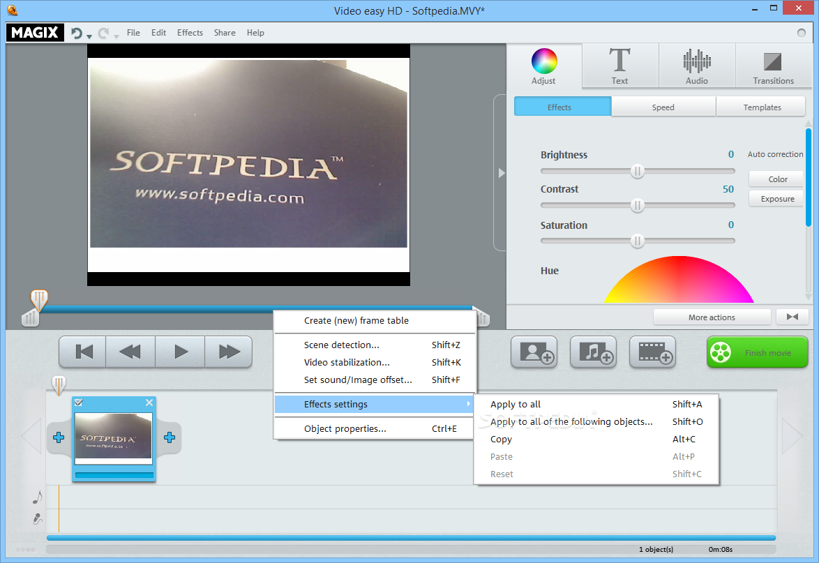The image size is (819, 563).
Task: Choose Apply to all of the following objects...
Action: [x=596, y=421]
